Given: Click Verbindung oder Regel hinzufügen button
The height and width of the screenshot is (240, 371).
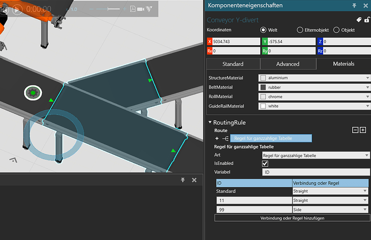Looking at the screenshot, I should (x=292, y=218).
